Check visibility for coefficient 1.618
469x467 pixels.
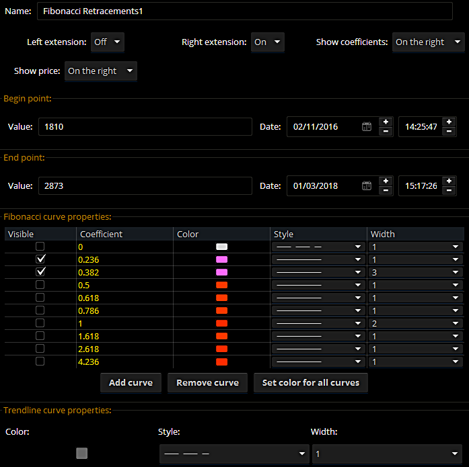pos(40,336)
